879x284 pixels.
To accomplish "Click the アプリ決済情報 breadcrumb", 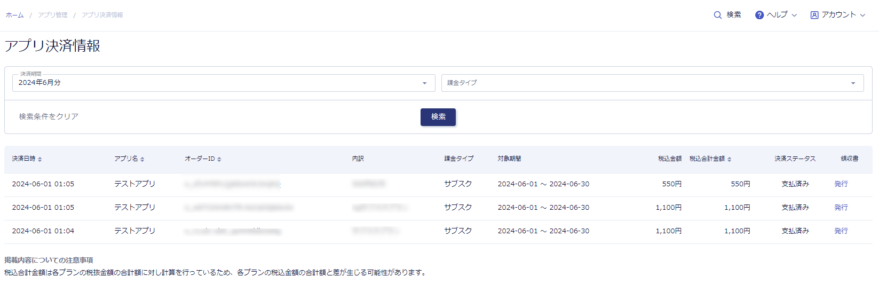I will tap(102, 15).
